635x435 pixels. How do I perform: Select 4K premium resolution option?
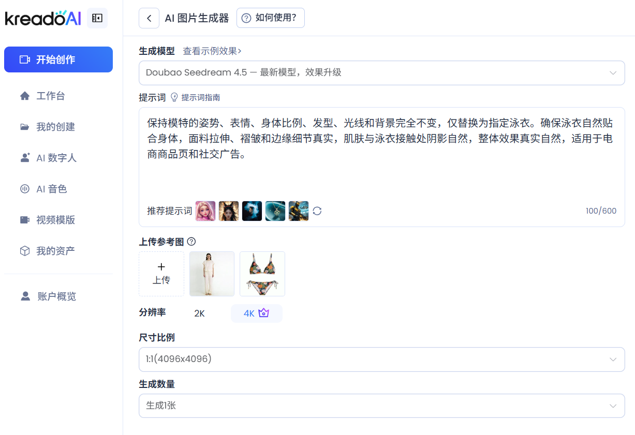tap(256, 313)
